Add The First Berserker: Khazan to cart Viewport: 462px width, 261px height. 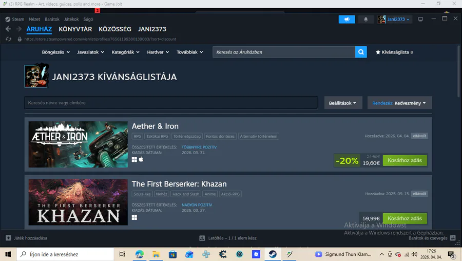click(405, 218)
